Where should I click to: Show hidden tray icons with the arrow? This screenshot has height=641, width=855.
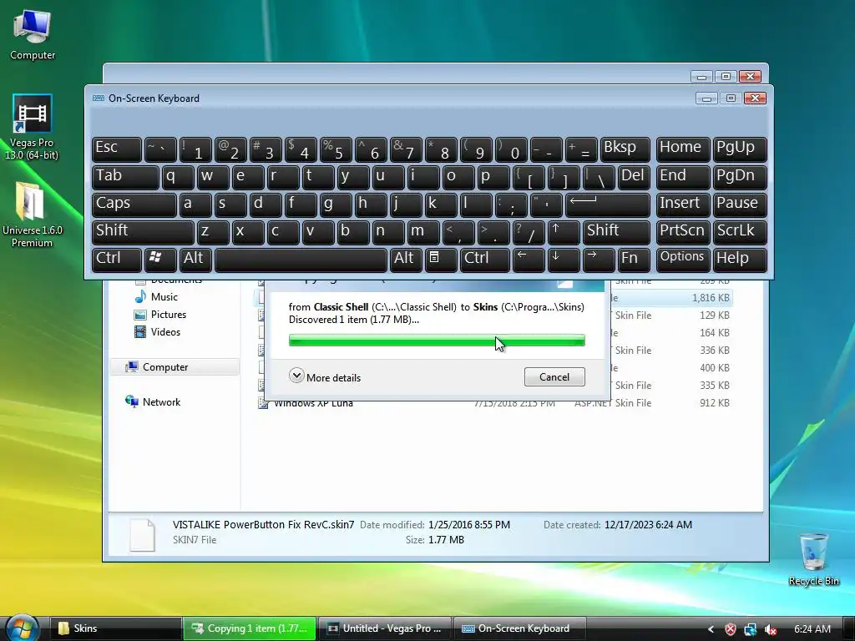[x=711, y=629]
